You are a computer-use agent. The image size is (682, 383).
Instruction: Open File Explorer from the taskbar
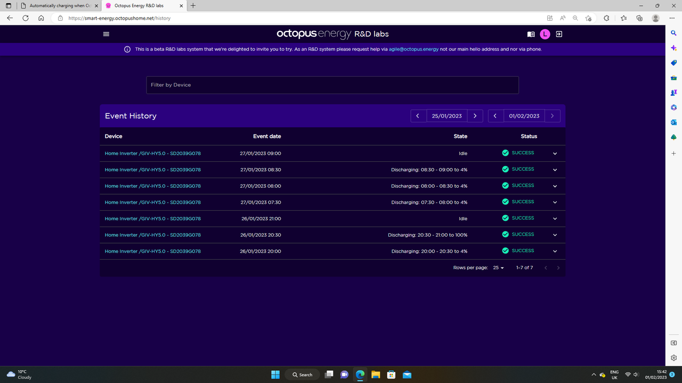(x=375, y=374)
